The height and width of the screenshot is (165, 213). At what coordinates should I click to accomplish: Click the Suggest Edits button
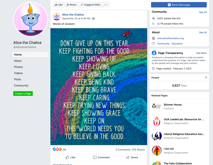tap(91, 5)
